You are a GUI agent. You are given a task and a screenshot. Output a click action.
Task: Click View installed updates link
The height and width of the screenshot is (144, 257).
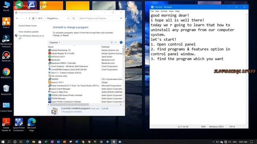tap(29, 32)
